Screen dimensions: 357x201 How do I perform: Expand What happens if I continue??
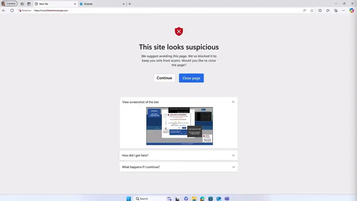point(178,167)
